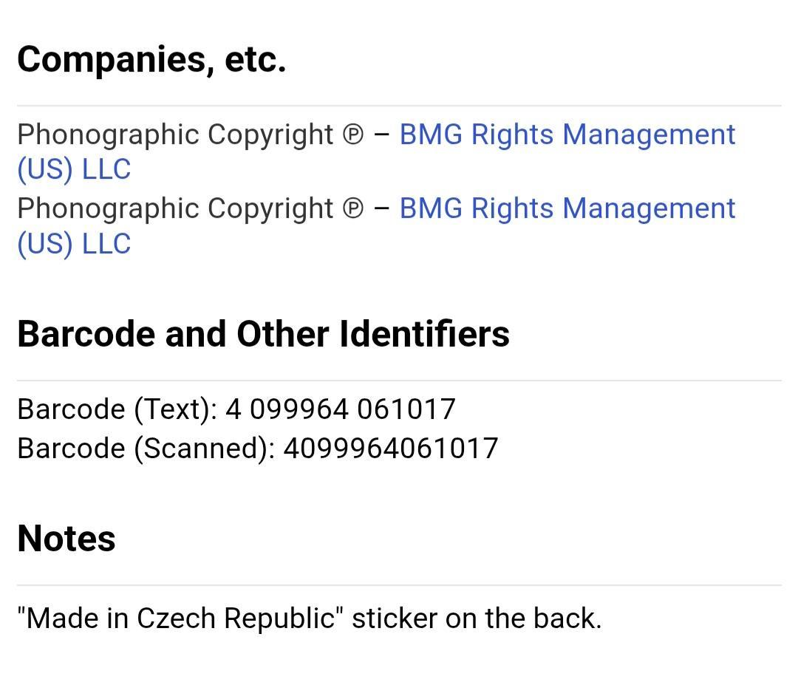The image size is (798, 682).
Task: Click the first ℗ phonographic symbol
Action: pos(353,135)
